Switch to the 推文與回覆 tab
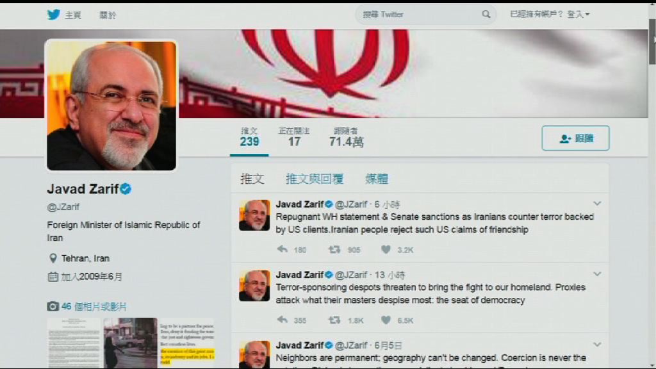The width and height of the screenshot is (656, 369). tap(315, 179)
